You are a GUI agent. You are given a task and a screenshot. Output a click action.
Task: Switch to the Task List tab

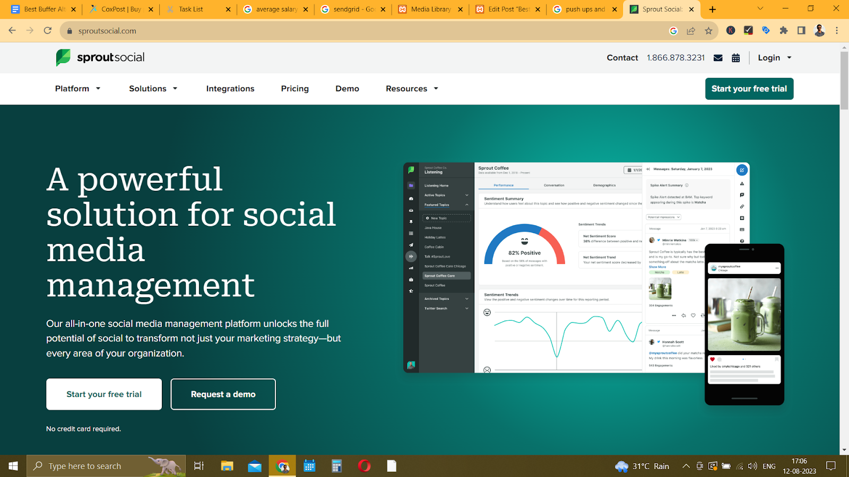198,9
